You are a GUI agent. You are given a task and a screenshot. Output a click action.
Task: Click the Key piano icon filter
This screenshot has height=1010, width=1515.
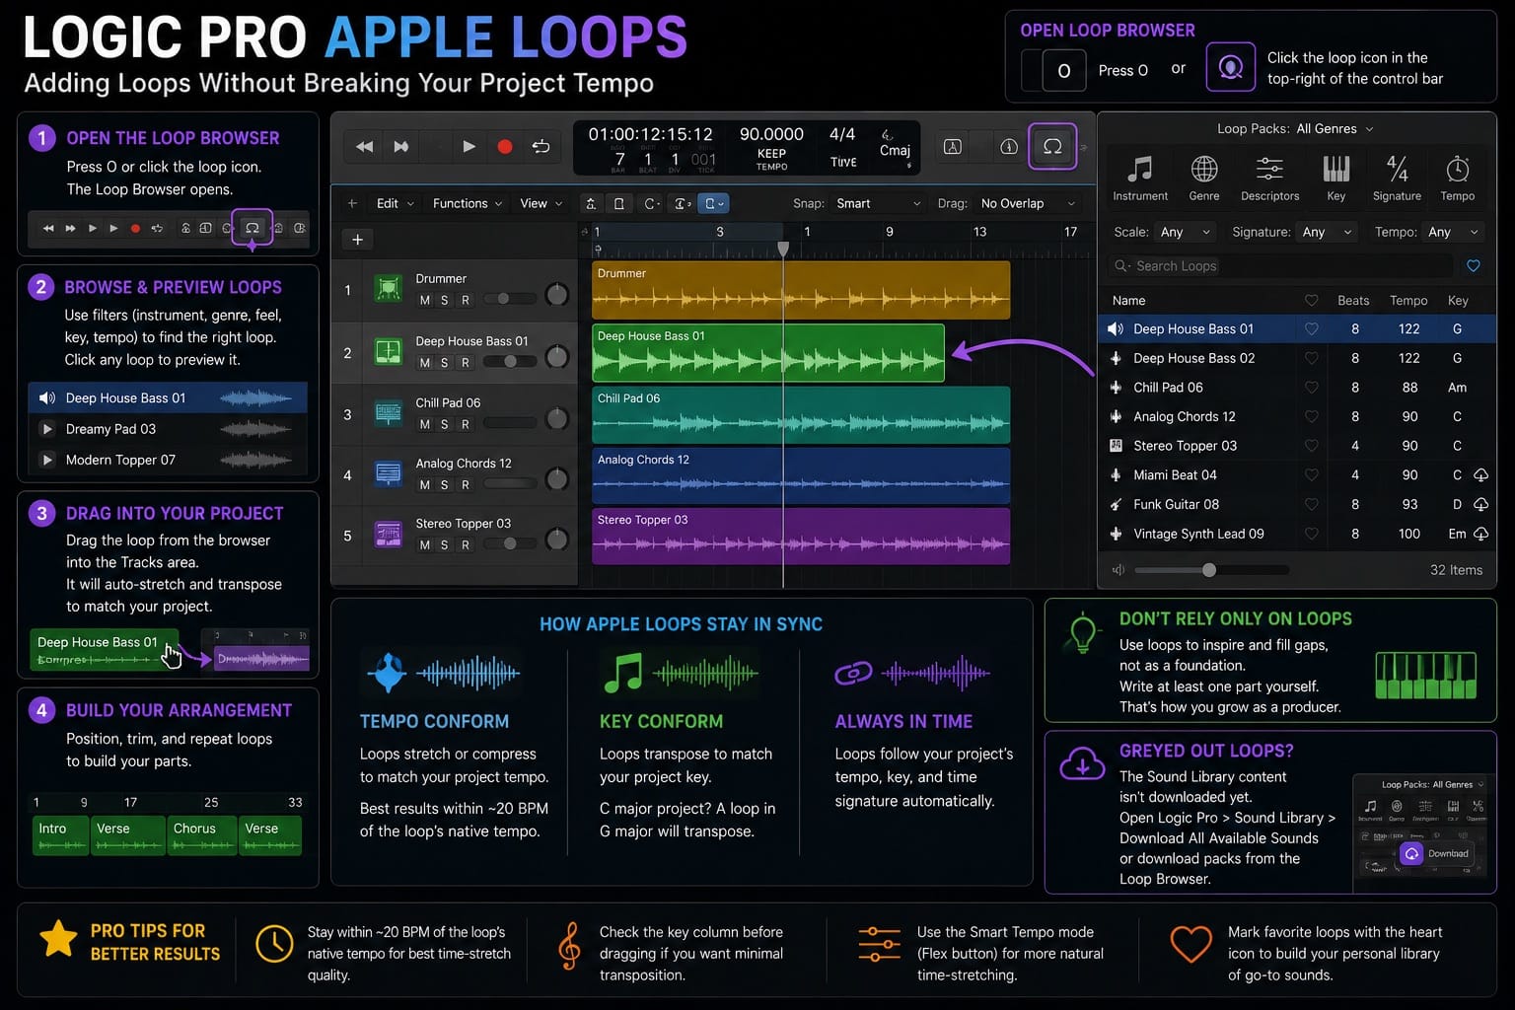point(1335,169)
